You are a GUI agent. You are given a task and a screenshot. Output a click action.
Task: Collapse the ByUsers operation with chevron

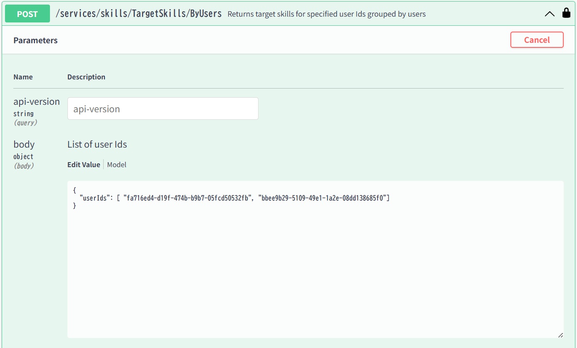pos(550,14)
